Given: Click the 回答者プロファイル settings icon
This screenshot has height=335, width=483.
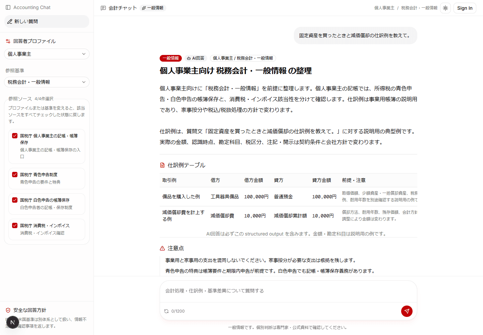Looking at the screenshot, I should (8, 41).
